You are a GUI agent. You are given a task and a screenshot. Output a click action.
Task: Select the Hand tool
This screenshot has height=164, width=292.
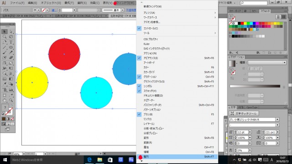tap(5, 100)
